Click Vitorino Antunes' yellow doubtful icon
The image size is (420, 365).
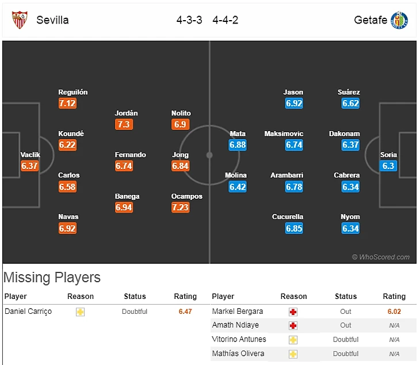pyautogui.click(x=293, y=340)
